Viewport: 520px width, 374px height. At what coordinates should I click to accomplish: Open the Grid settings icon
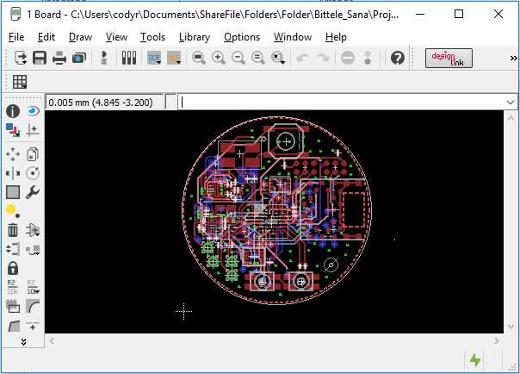(x=20, y=82)
